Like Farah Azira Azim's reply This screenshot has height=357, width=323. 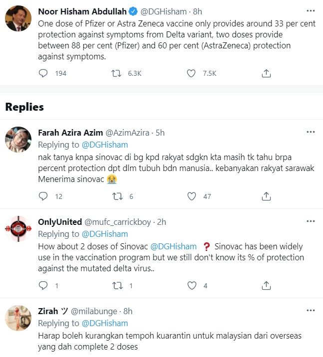pyautogui.click(x=191, y=196)
